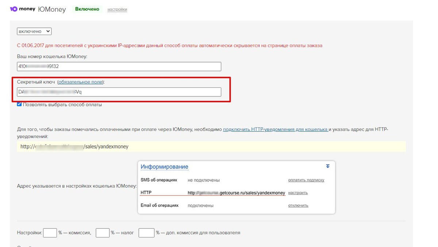Click the 'подключены' Email status text
The height and width of the screenshot is (247, 438).
[200, 206]
